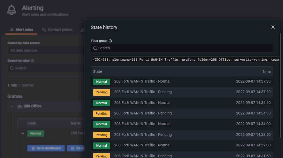Collapse the 208 Office folder chevron
Viewport: 283px width, 158px height.
[x=12, y=107]
